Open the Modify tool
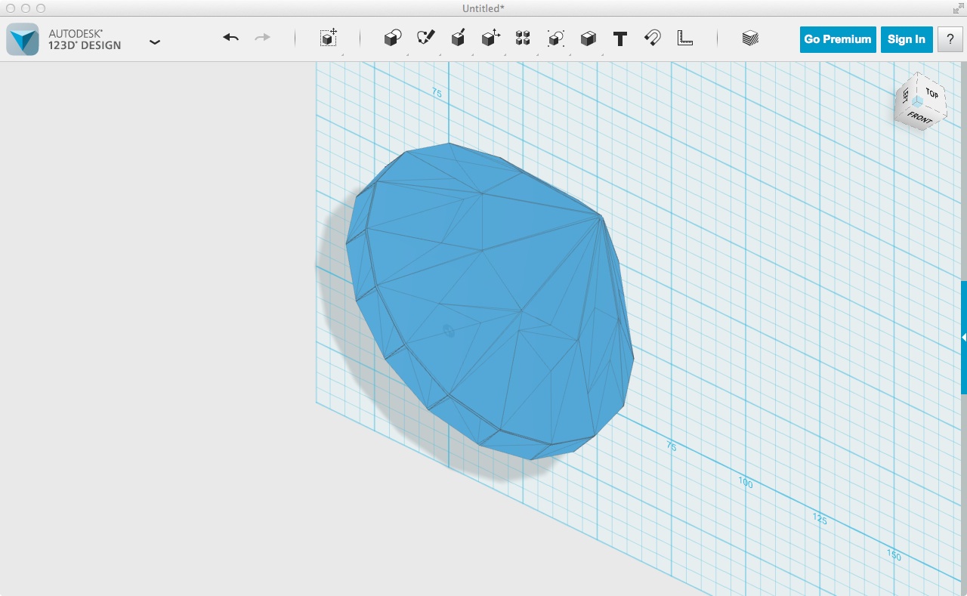The height and width of the screenshot is (596, 967). coord(491,39)
